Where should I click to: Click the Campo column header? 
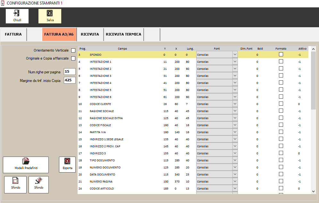click(122, 49)
